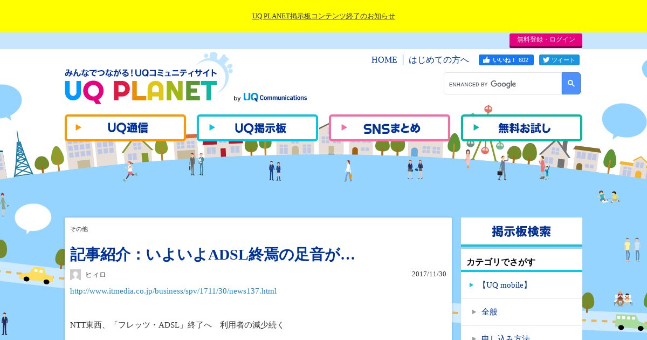
Task: Click the arrow beside 全般
Action: (x=474, y=312)
